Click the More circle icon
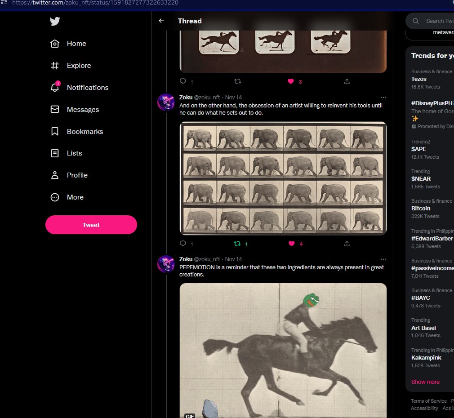This screenshot has width=454, height=418. (55, 197)
